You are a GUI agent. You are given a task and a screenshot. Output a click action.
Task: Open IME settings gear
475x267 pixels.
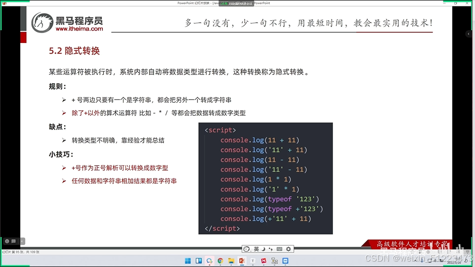288,249
